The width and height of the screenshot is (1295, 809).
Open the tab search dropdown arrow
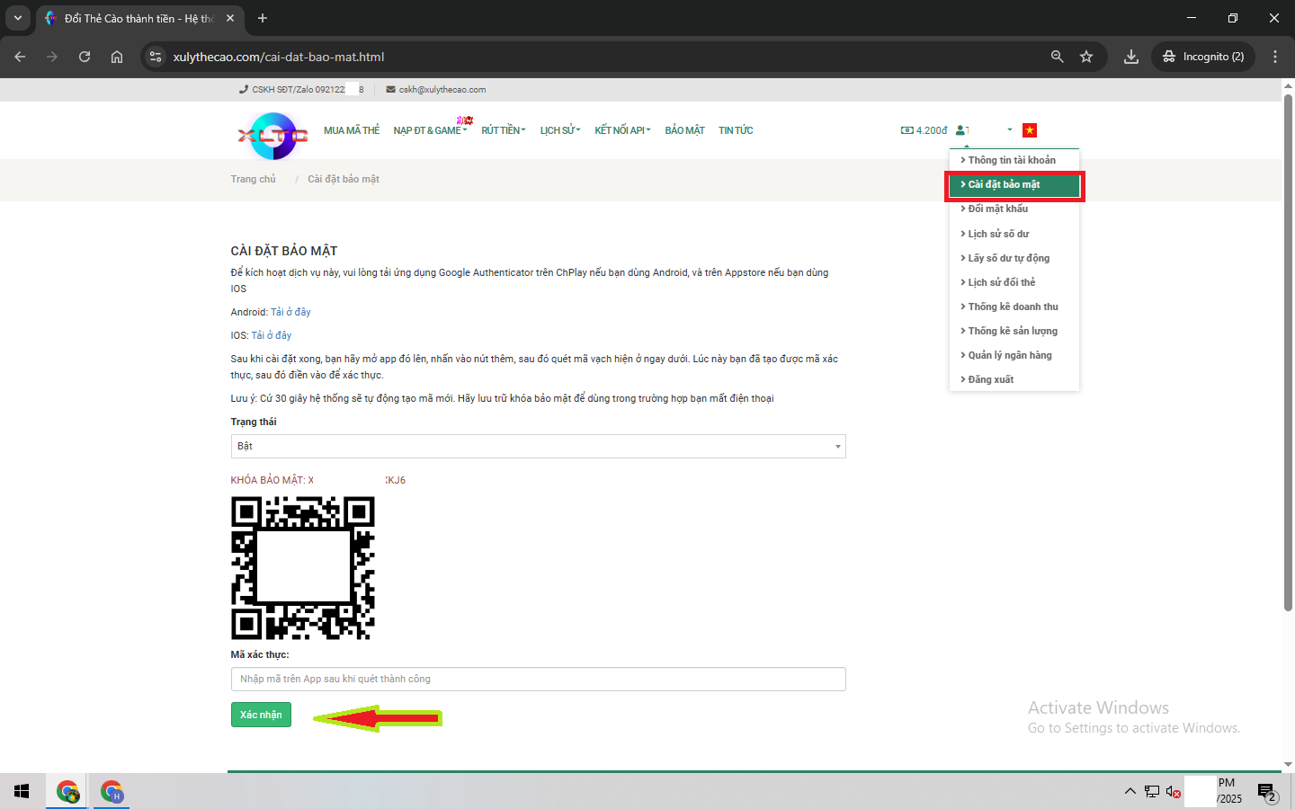click(x=18, y=18)
